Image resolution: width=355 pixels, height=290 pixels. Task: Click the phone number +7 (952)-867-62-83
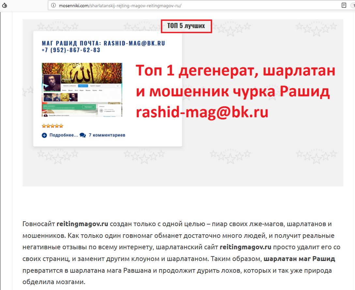tap(71, 51)
